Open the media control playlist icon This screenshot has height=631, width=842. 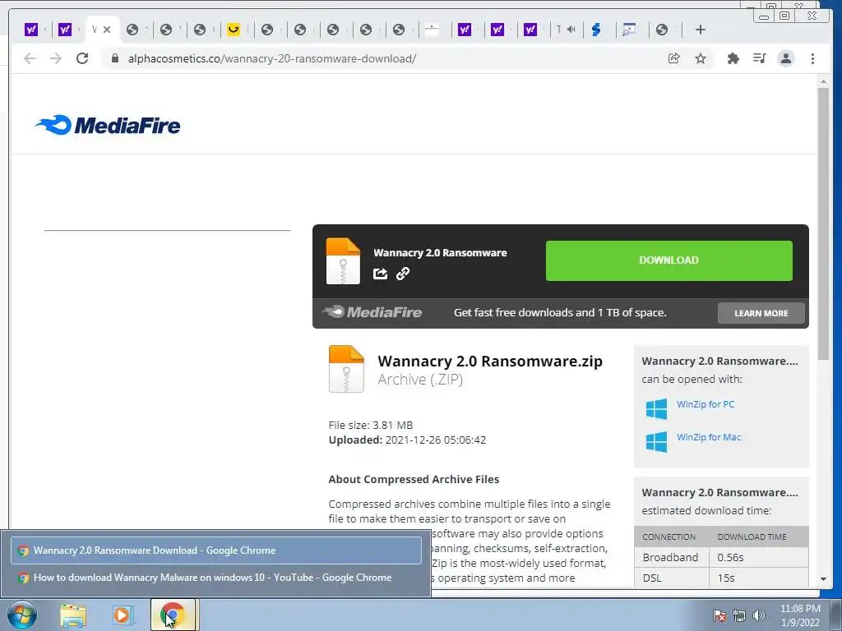click(x=759, y=58)
